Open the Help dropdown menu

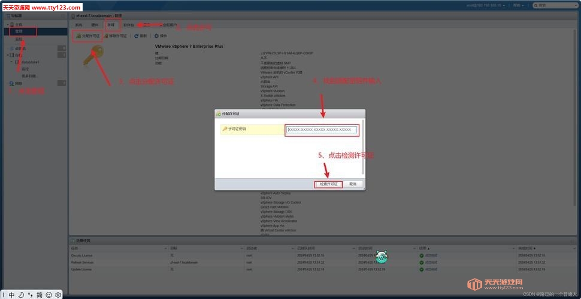pyautogui.click(x=519, y=5)
